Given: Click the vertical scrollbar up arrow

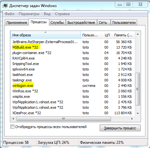Looking at the screenshot, I should point(138,34).
